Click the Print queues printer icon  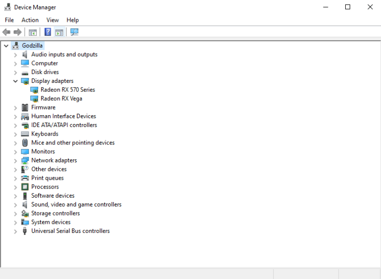[25, 178]
